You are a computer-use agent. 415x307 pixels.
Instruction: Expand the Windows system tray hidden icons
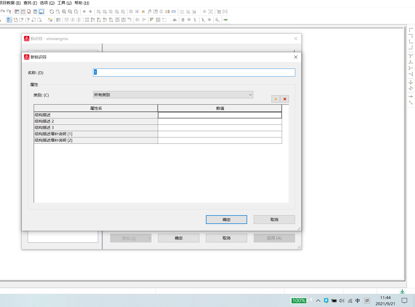tap(318, 301)
